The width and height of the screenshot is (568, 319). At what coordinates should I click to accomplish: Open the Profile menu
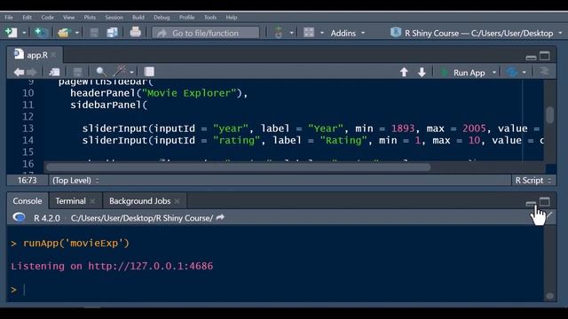186,18
